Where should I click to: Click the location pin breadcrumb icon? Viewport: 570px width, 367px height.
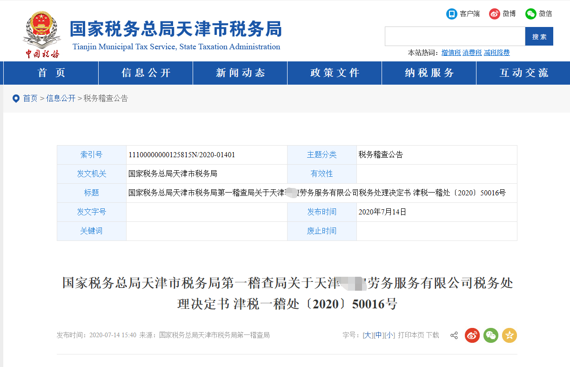coord(16,99)
